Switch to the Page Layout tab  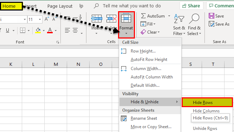click(x=60, y=6)
